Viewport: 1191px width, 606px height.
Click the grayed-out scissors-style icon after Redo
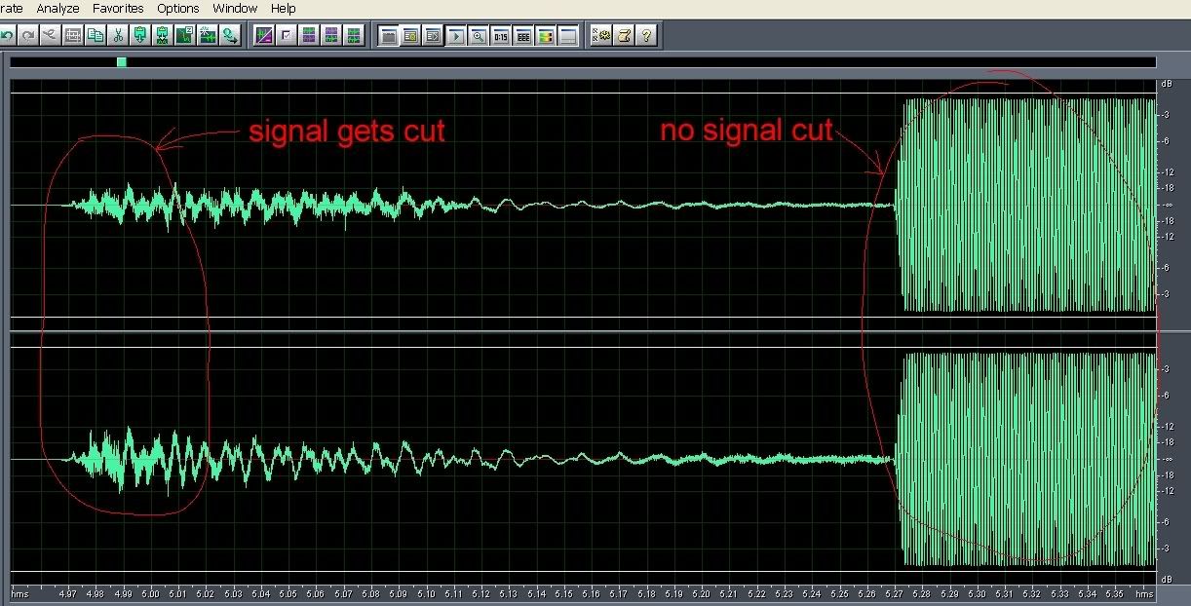pos(51,36)
